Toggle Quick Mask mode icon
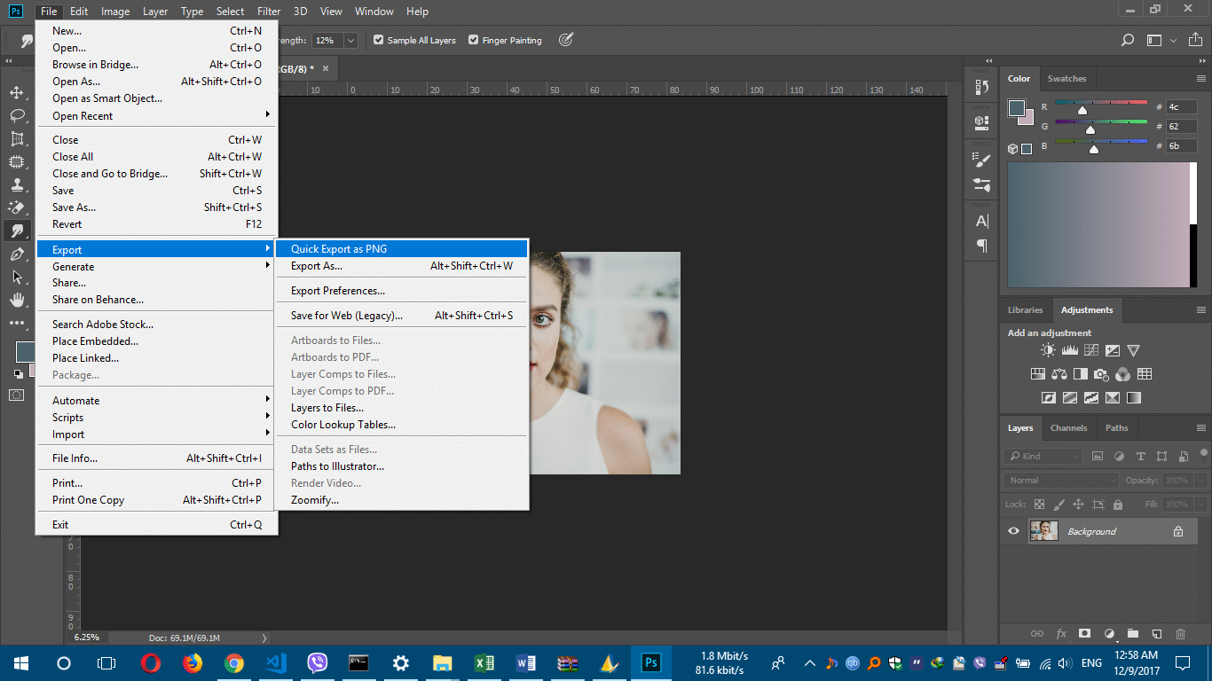 pyautogui.click(x=17, y=395)
